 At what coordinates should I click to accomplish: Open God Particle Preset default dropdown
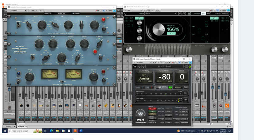click(x=160, y=14)
